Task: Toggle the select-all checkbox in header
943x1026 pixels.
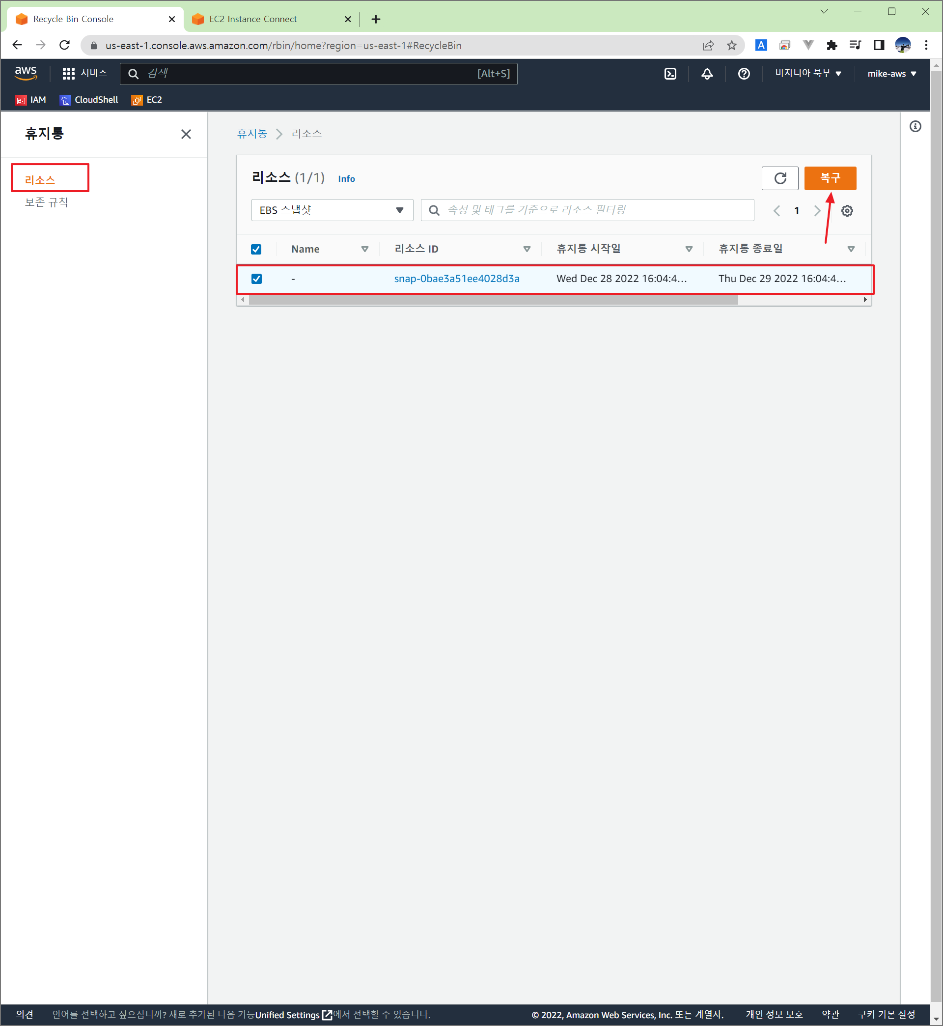Action: point(256,249)
